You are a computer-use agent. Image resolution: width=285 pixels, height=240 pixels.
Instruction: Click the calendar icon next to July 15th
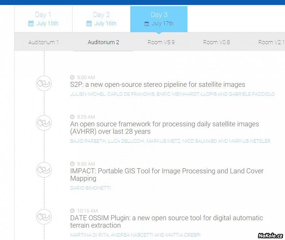click(x=31, y=24)
